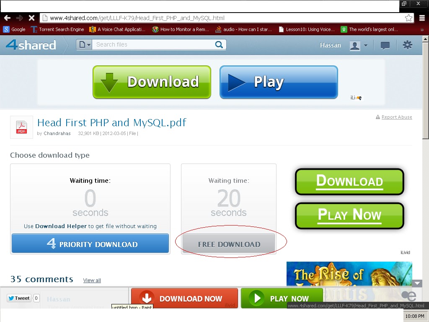Viewport: 429px width, 322px height.
Task: Click the browser forward arrow
Action: point(19,18)
